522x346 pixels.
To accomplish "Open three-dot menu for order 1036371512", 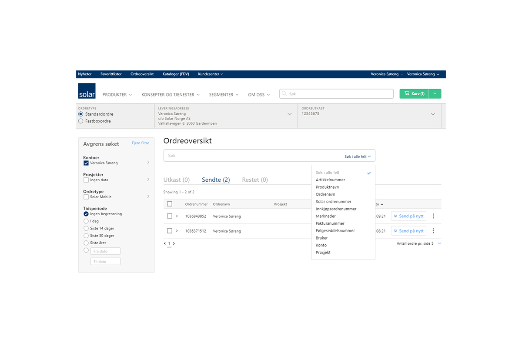I will (433, 231).
